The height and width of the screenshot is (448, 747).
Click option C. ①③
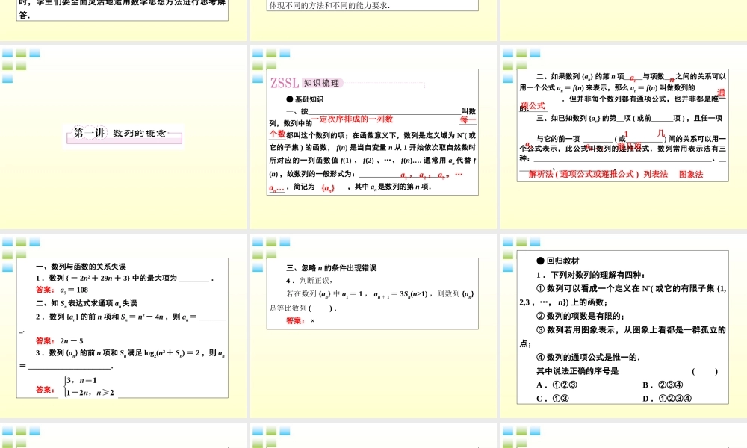[553, 399]
